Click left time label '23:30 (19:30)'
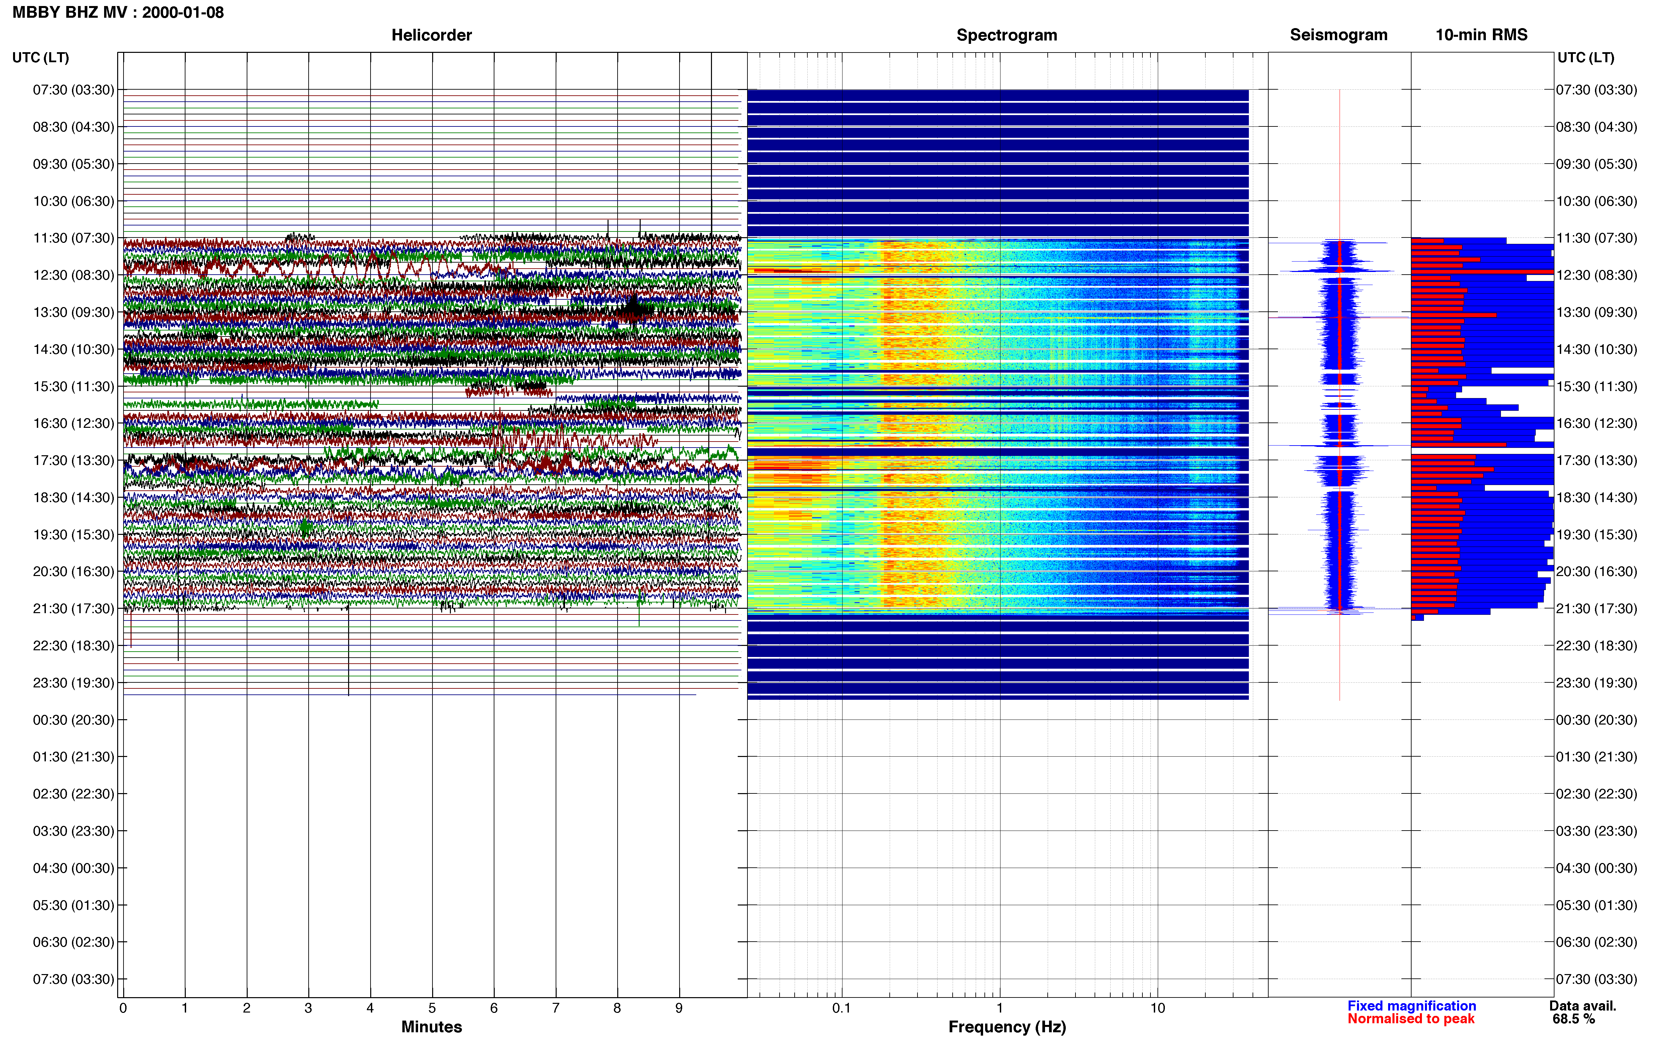 click(74, 683)
